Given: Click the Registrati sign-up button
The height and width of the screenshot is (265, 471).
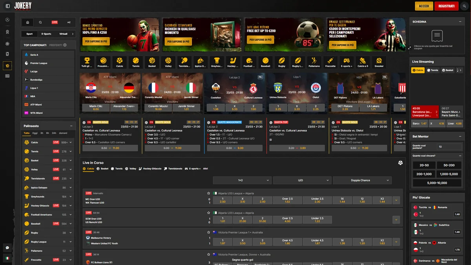Looking at the screenshot, I should [x=446, y=6].
